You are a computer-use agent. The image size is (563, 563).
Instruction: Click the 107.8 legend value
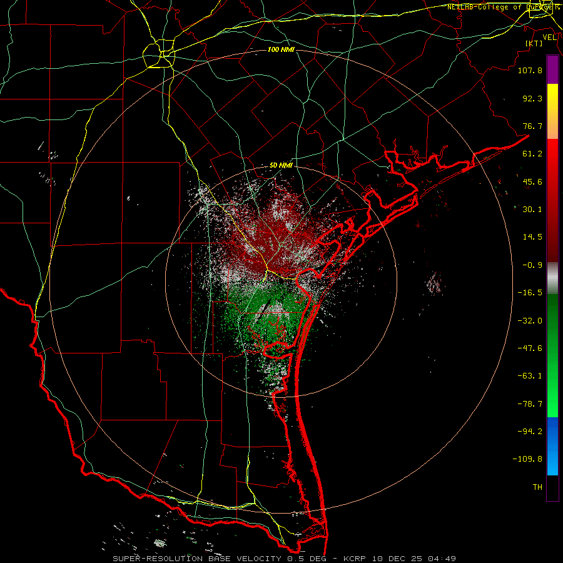coord(530,70)
